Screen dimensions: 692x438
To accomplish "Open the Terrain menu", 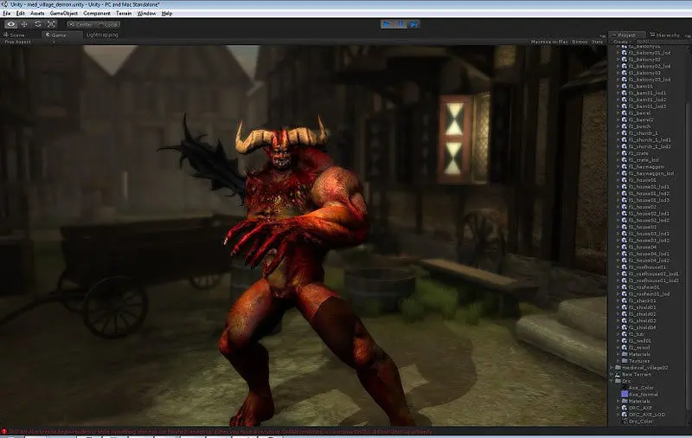I will point(124,13).
